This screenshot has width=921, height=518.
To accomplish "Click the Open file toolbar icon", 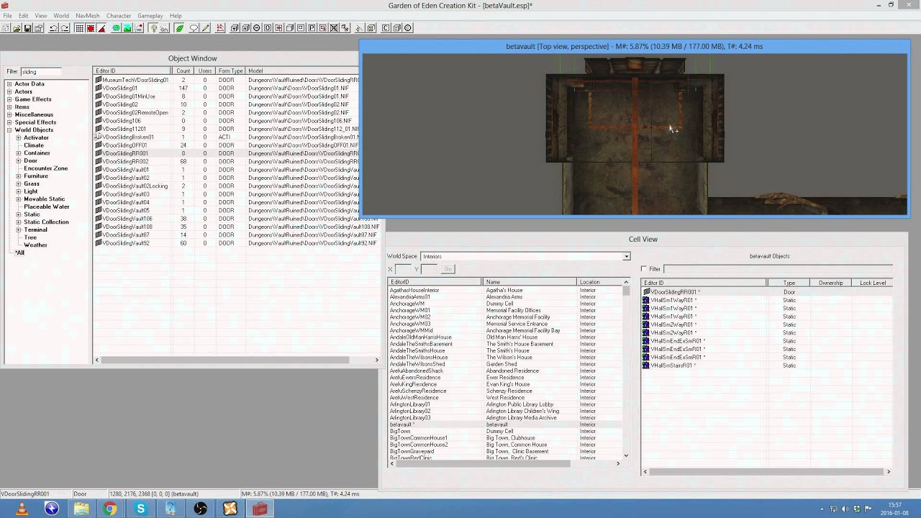I will click(x=17, y=28).
